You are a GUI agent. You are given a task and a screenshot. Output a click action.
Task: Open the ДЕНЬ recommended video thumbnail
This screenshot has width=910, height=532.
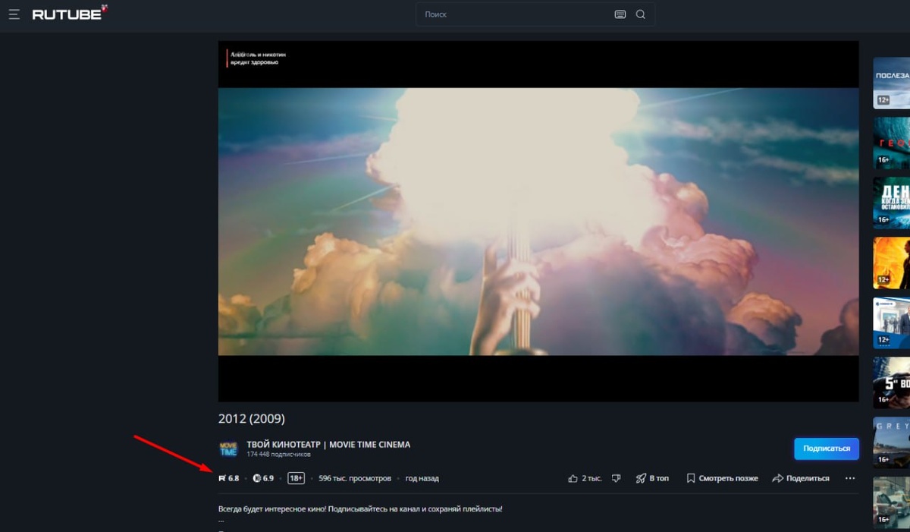pyautogui.click(x=892, y=203)
